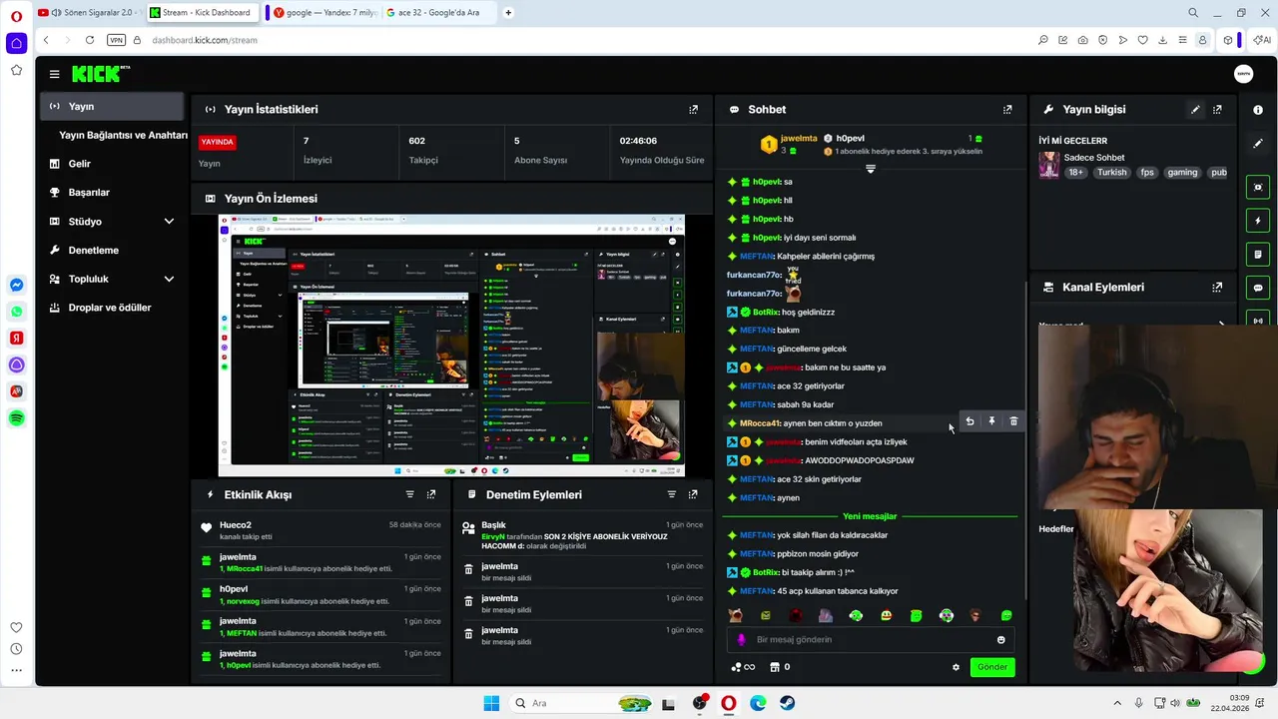Click the dashboard.kick.com address bar
Image resolution: width=1278 pixels, height=719 pixels.
(205, 40)
